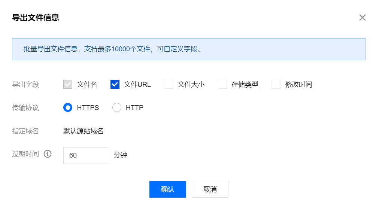The image size is (376, 207).
Task: Toggle the disabled 文件名 checkbox
Action: point(68,84)
